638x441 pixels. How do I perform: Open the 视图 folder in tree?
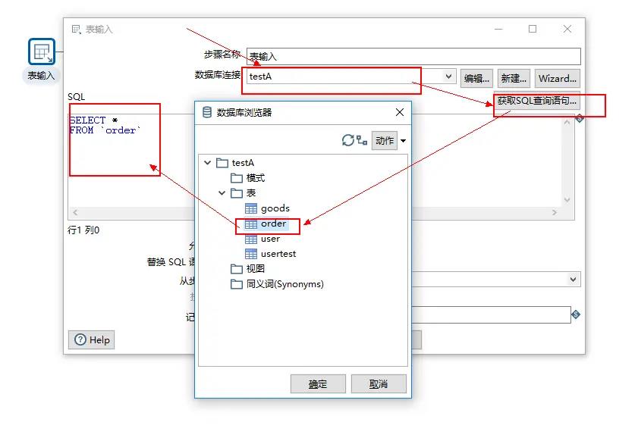(x=255, y=269)
